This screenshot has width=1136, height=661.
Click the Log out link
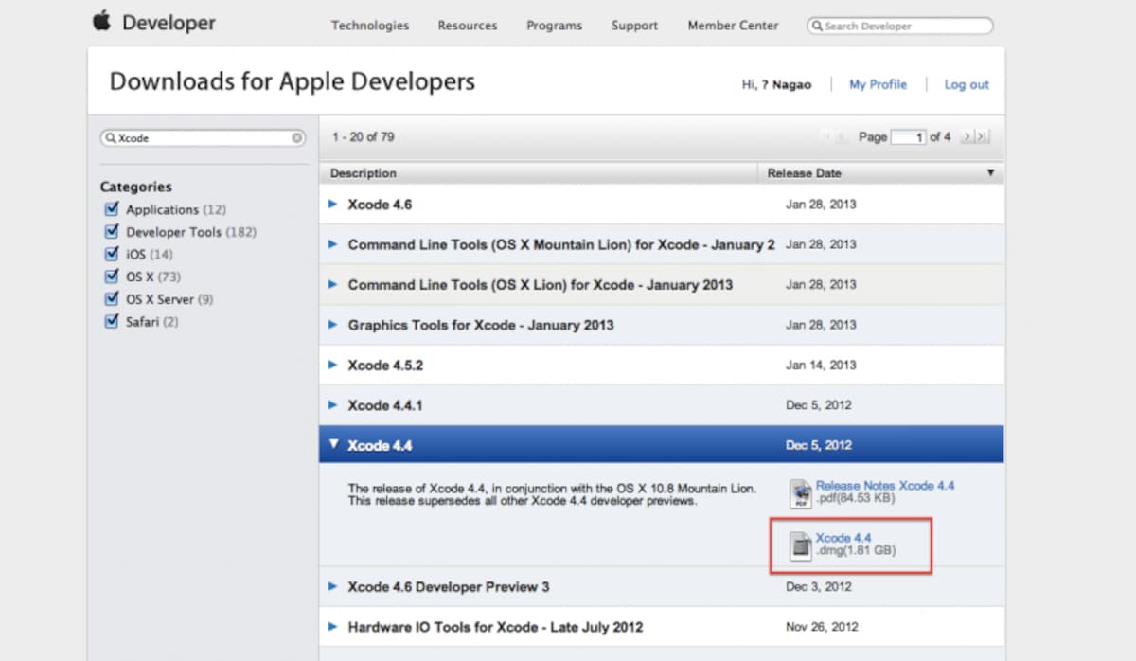(967, 84)
